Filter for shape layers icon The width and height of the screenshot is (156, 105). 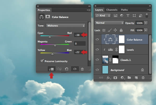134,15
